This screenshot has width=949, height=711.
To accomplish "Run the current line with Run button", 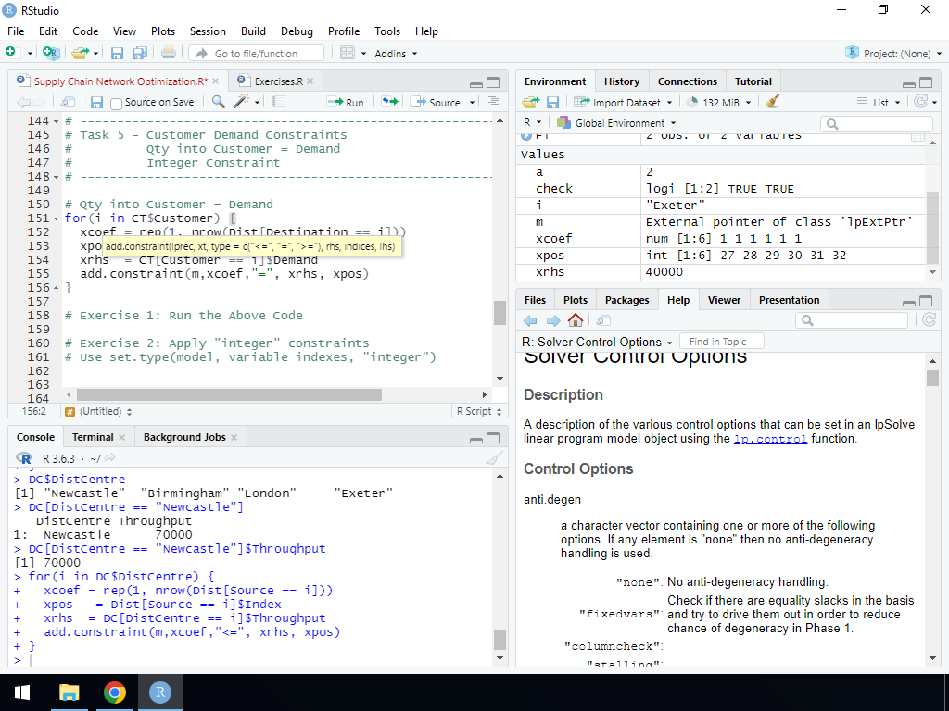I will pos(348,102).
